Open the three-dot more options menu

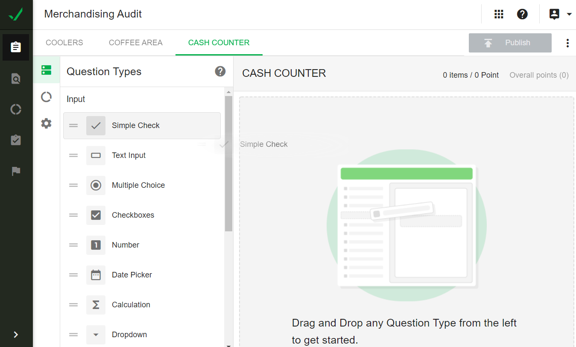(567, 43)
